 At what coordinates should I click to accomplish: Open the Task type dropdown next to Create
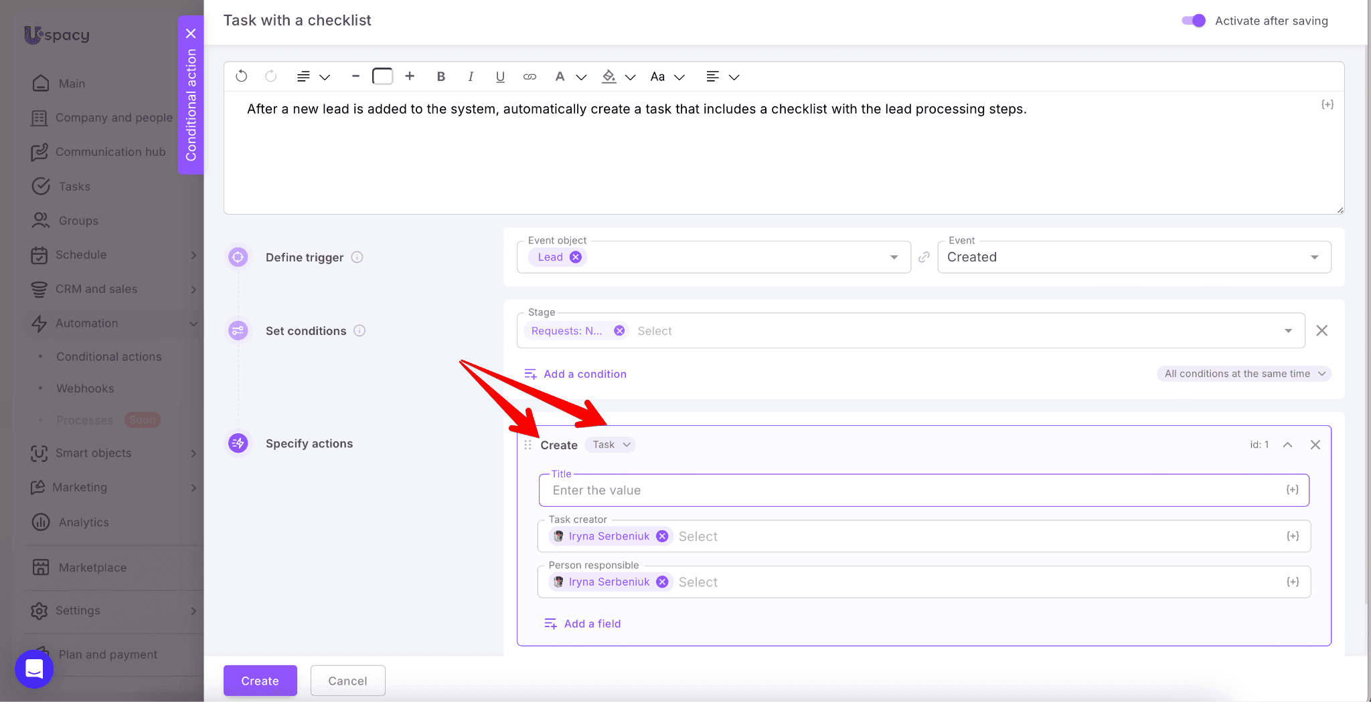[611, 445]
